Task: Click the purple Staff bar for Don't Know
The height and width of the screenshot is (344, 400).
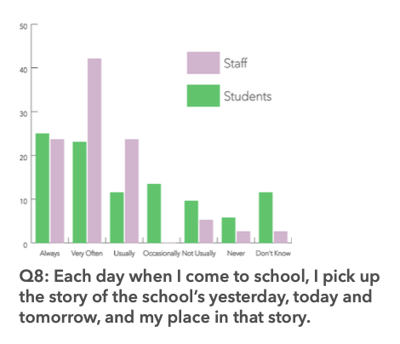Action: [x=281, y=238]
